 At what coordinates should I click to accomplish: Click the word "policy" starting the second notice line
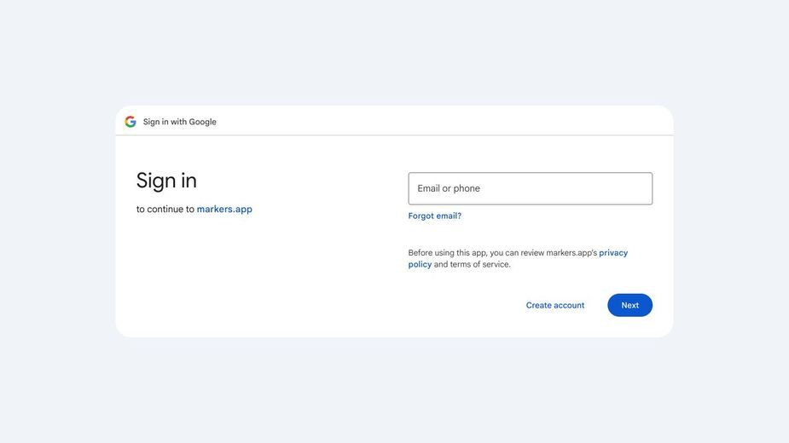pyautogui.click(x=420, y=264)
